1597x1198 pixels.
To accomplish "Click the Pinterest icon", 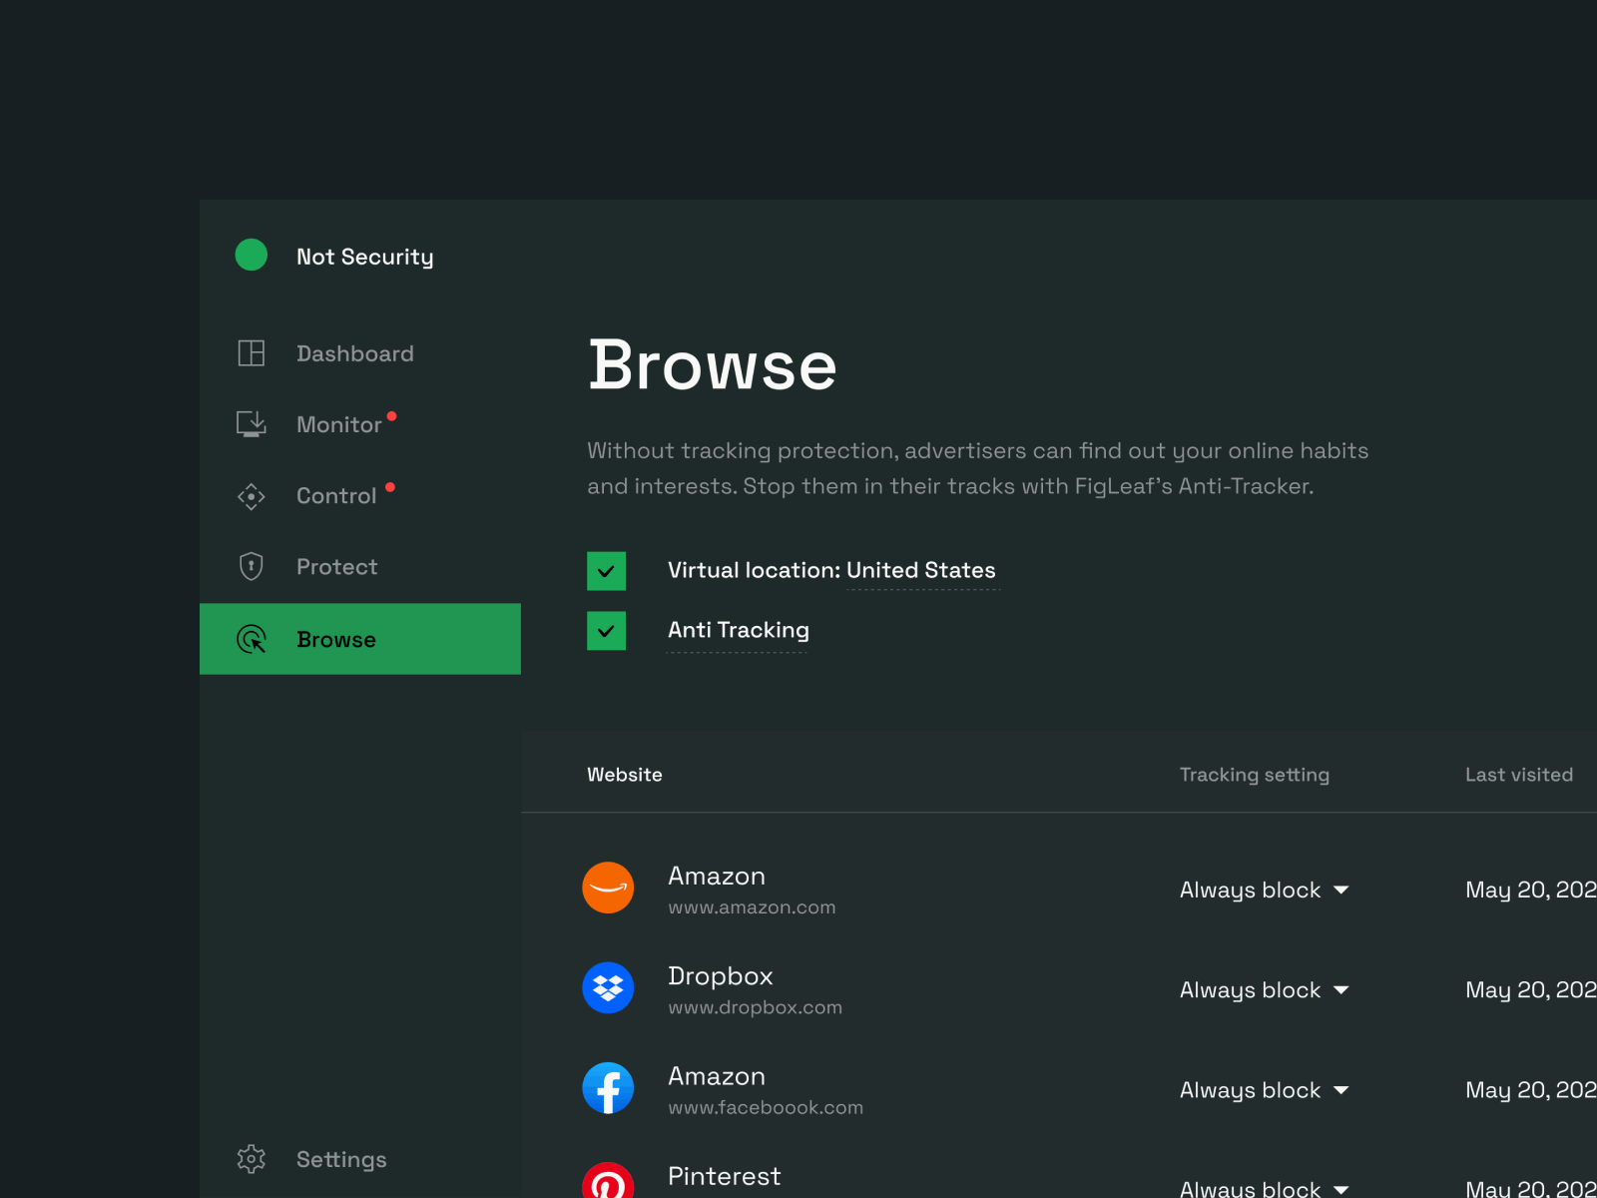I will [608, 1184].
